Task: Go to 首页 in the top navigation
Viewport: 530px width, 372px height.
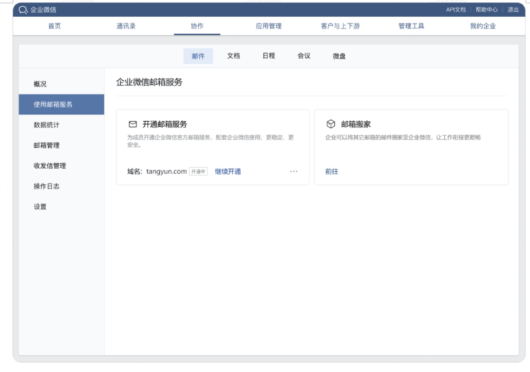Action: pos(55,26)
